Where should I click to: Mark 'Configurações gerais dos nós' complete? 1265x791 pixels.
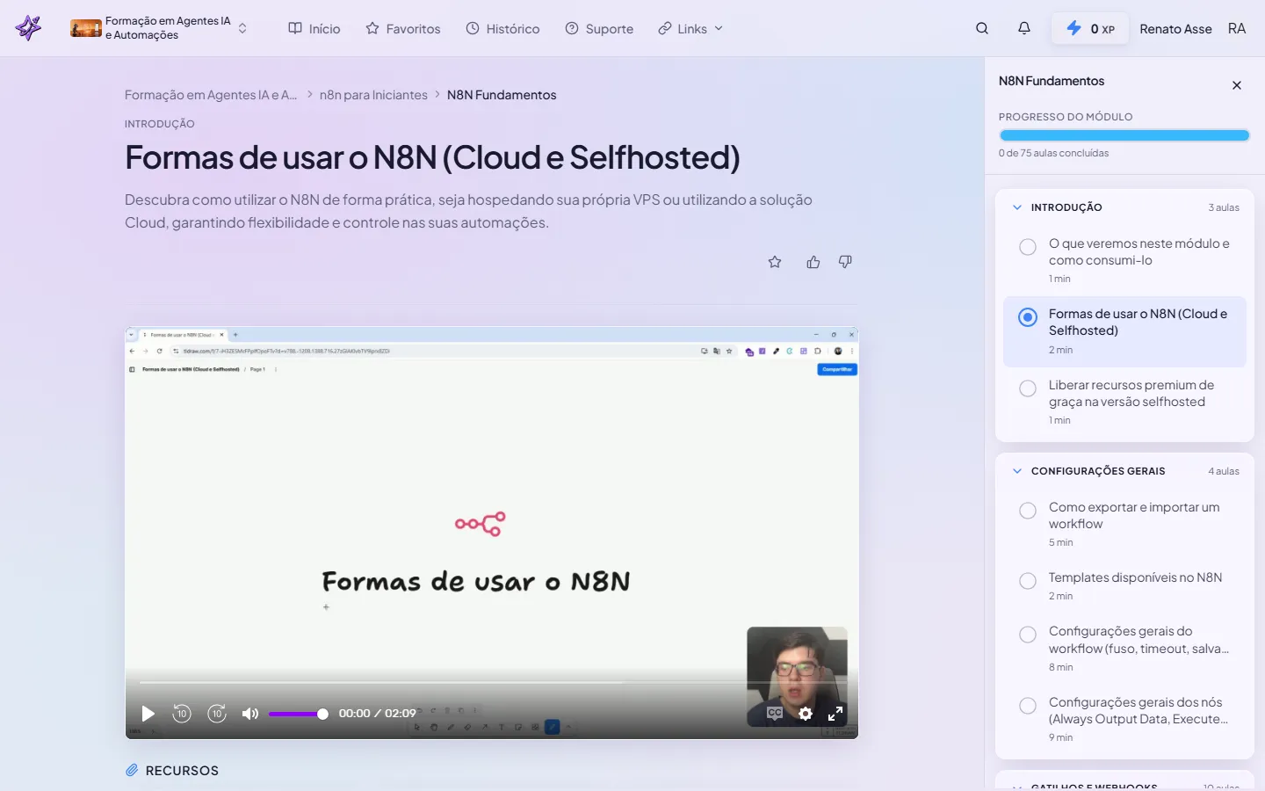[1028, 706]
